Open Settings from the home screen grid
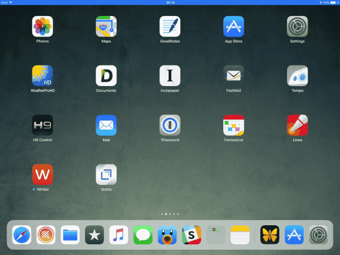Viewport: 340px width, 255px height. [x=297, y=27]
